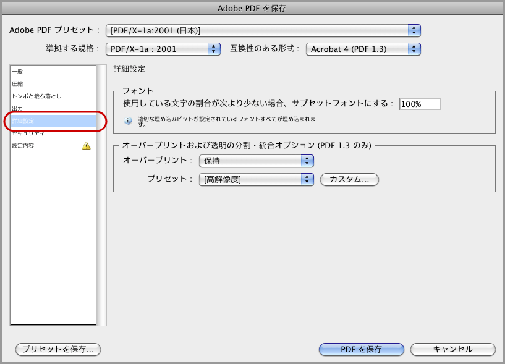Select 出力 in the category list

[53, 109]
